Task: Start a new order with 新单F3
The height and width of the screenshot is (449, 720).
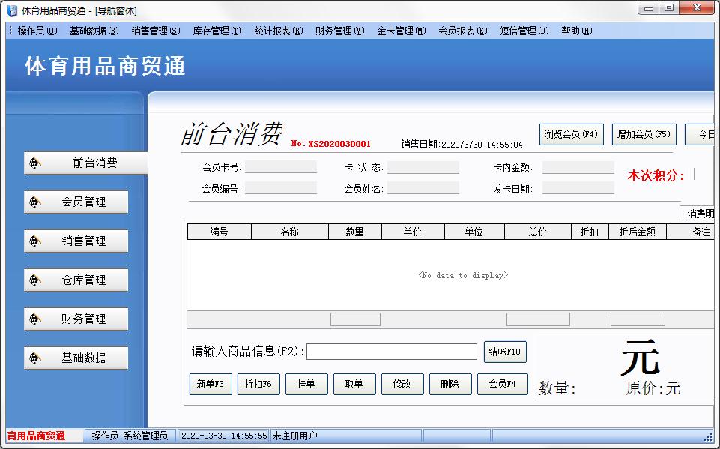Action: 211,385
